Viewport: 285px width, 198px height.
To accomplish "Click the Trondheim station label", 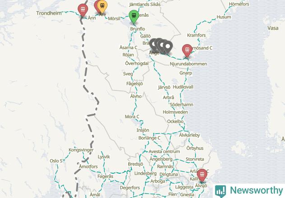I will 49,13.
